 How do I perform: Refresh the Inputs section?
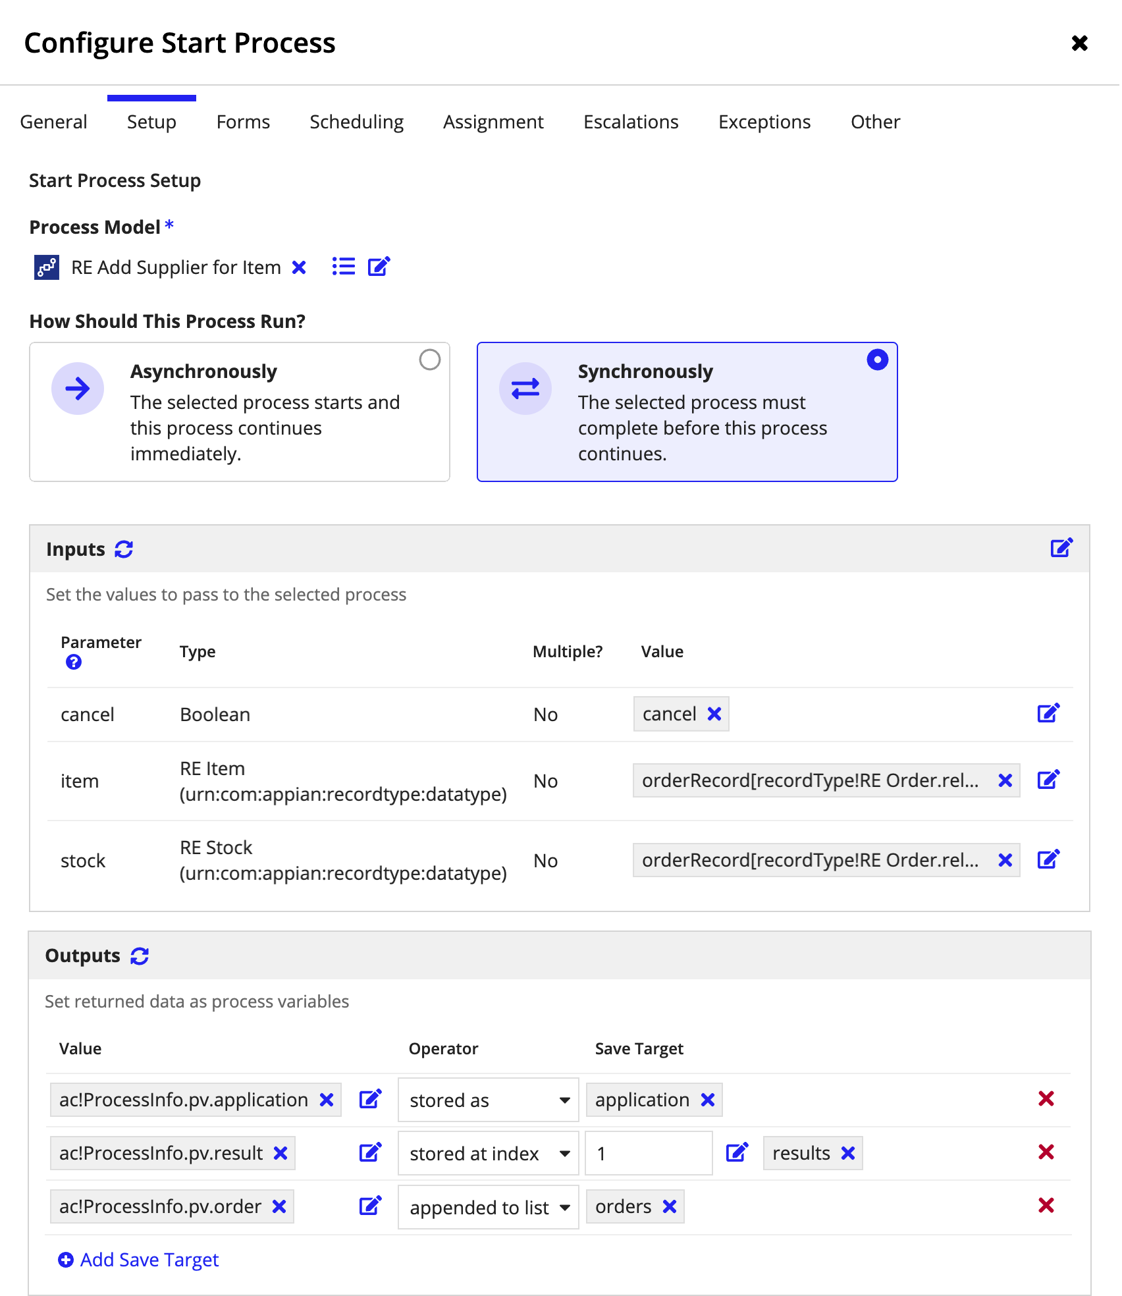click(124, 549)
